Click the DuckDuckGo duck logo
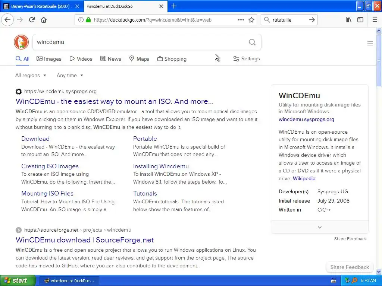Viewport: 382px width, 286px height. pyautogui.click(x=21, y=42)
